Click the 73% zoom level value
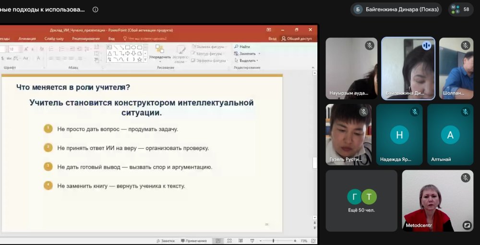Viewport: 480px width, 245px height. [304, 241]
